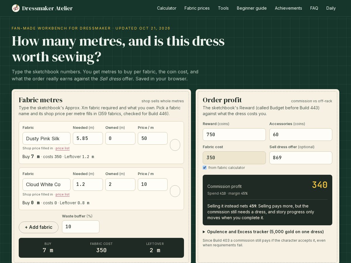This screenshot has height=263, width=351.
Task: Click 'Buy 0 m' result under Cloud White
Action: point(31,203)
